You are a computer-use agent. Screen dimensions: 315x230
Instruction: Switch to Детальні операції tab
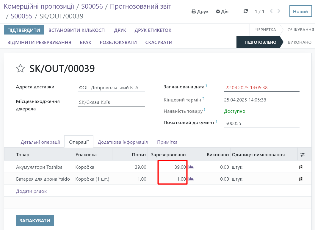point(40,142)
